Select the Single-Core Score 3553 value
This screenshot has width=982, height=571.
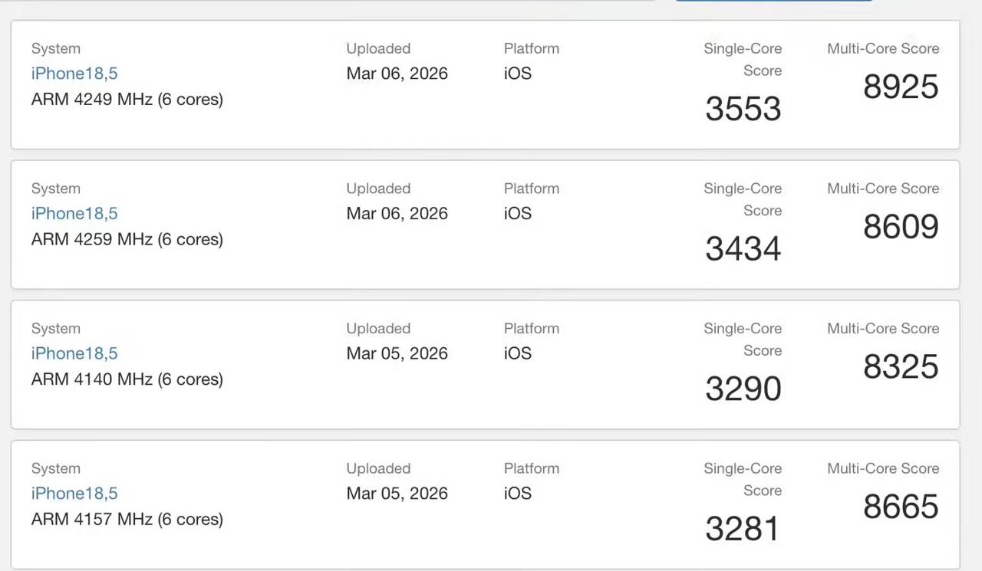coord(743,109)
